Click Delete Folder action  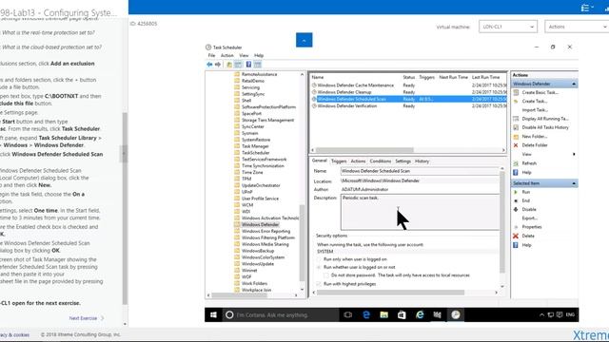click(x=535, y=145)
